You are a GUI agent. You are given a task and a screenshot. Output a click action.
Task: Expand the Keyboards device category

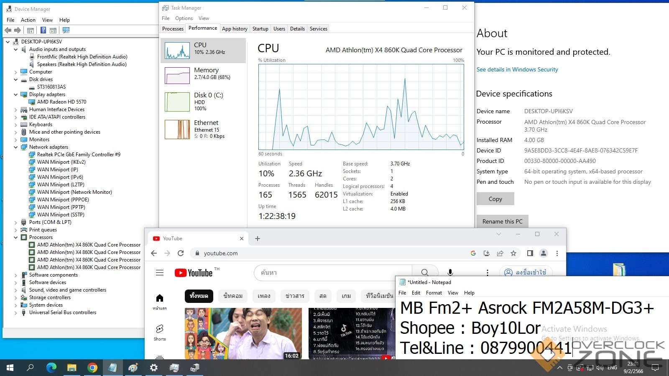coord(16,124)
